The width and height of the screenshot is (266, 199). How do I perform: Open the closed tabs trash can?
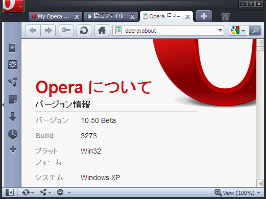[226, 17]
